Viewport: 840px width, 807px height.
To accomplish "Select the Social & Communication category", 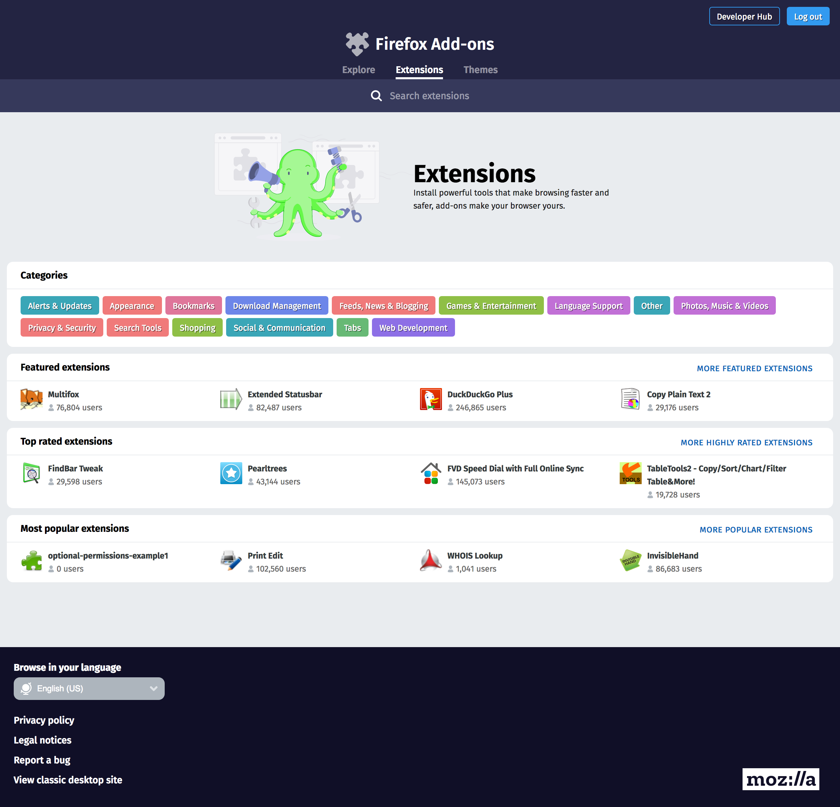I will (x=279, y=327).
